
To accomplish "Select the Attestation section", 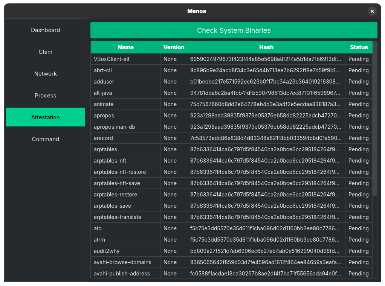I will point(46,117).
